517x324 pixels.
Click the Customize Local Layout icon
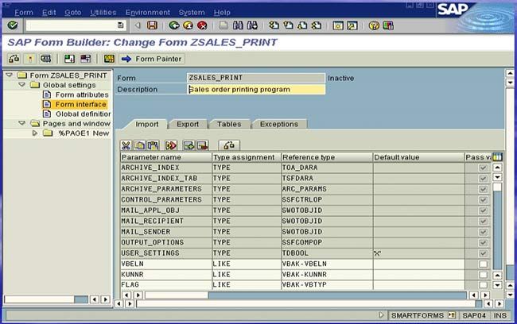pos(388,25)
